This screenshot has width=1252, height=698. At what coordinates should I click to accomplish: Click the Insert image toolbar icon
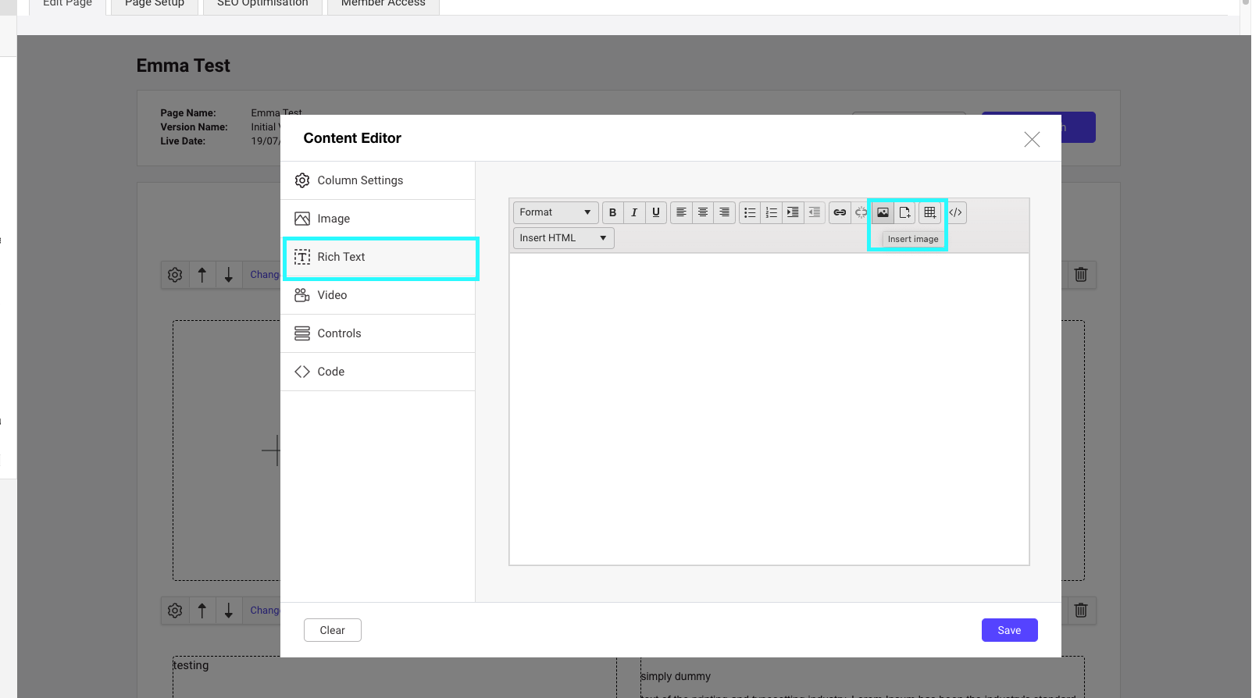click(x=883, y=212)
